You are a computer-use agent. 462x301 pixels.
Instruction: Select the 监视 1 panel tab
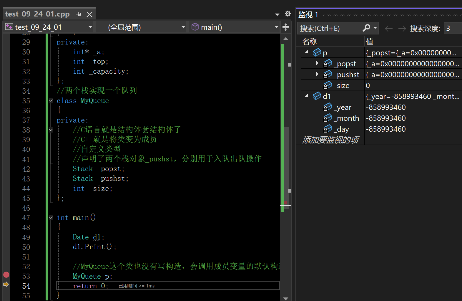pyautogui.click(x=308, y=14)
